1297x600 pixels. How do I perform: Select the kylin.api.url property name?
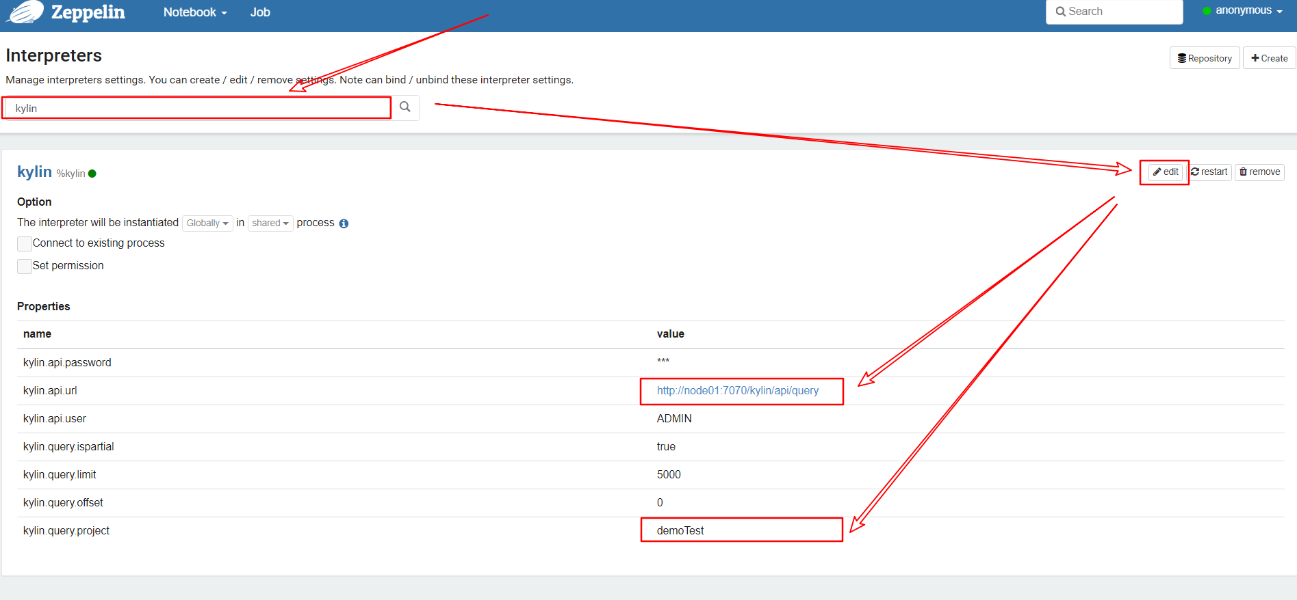point(50,391)
